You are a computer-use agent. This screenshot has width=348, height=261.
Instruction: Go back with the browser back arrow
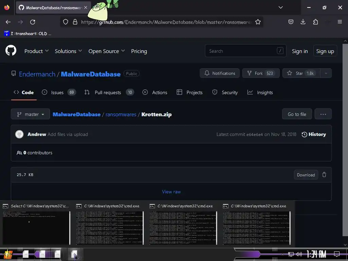click(x=8, y=22)
